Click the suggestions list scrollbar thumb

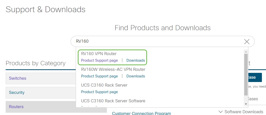pyautogui.click(x=246, y=75)
